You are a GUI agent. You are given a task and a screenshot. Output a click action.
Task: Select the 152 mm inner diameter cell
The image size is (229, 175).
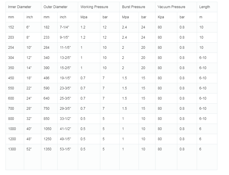click(11, 27)
